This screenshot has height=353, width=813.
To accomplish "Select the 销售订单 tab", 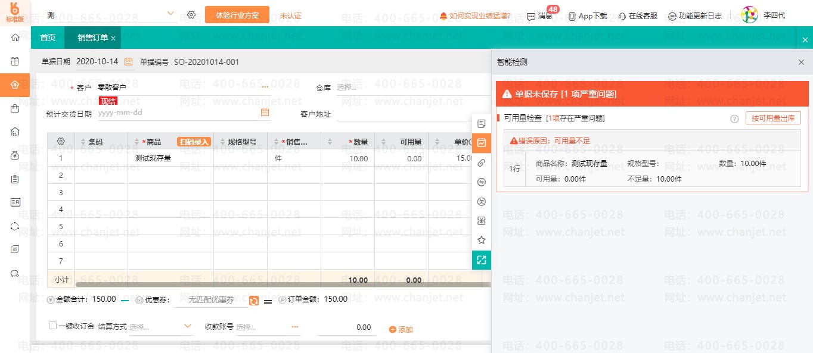I will [x=92, y=38].
